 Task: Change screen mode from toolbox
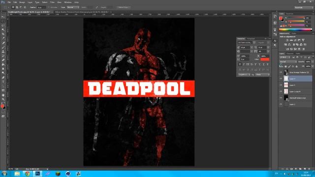3,116
